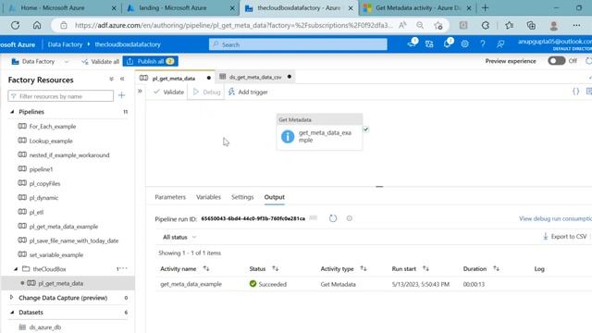Open Azure notifications bell icon
This screenshot has width=592, height=333.
click(x=447, y=43)
